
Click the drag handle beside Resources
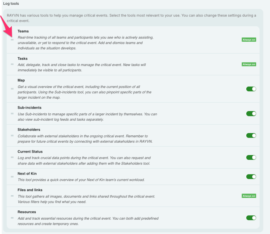[12, 218]
